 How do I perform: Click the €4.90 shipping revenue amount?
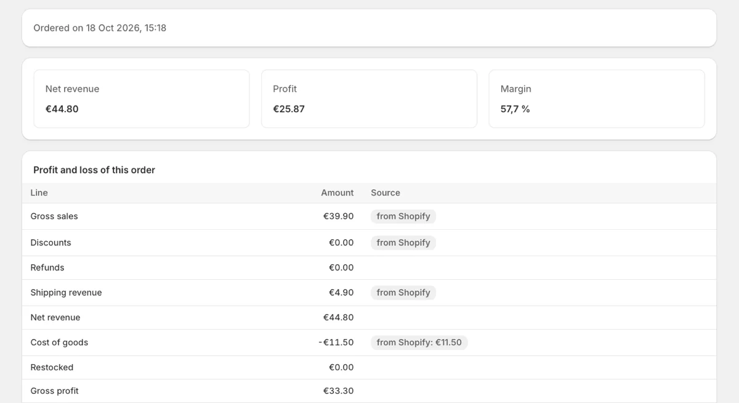(341, 293)
